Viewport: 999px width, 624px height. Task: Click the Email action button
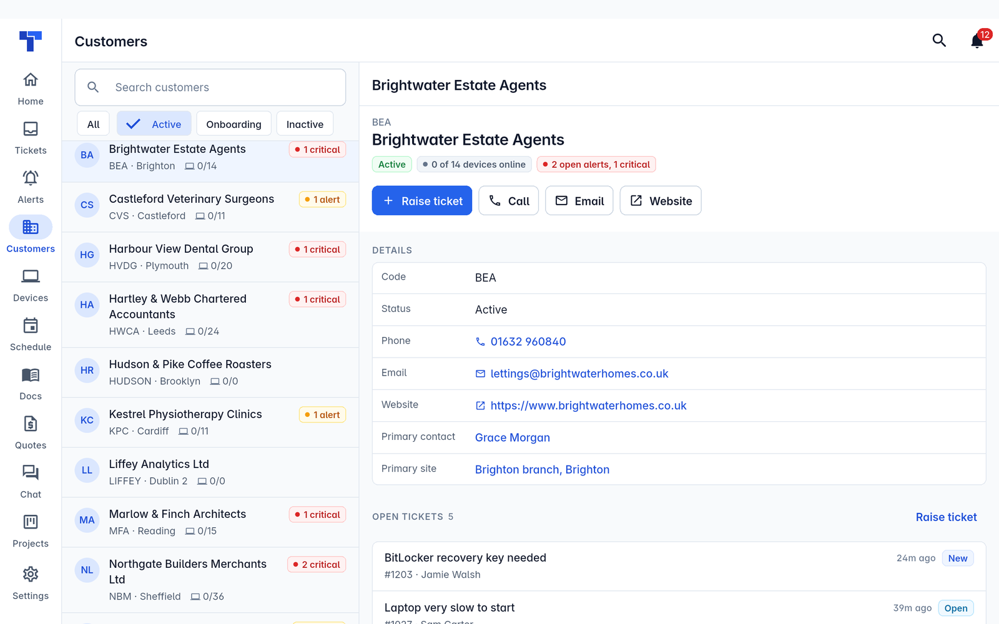coord(579,201)
